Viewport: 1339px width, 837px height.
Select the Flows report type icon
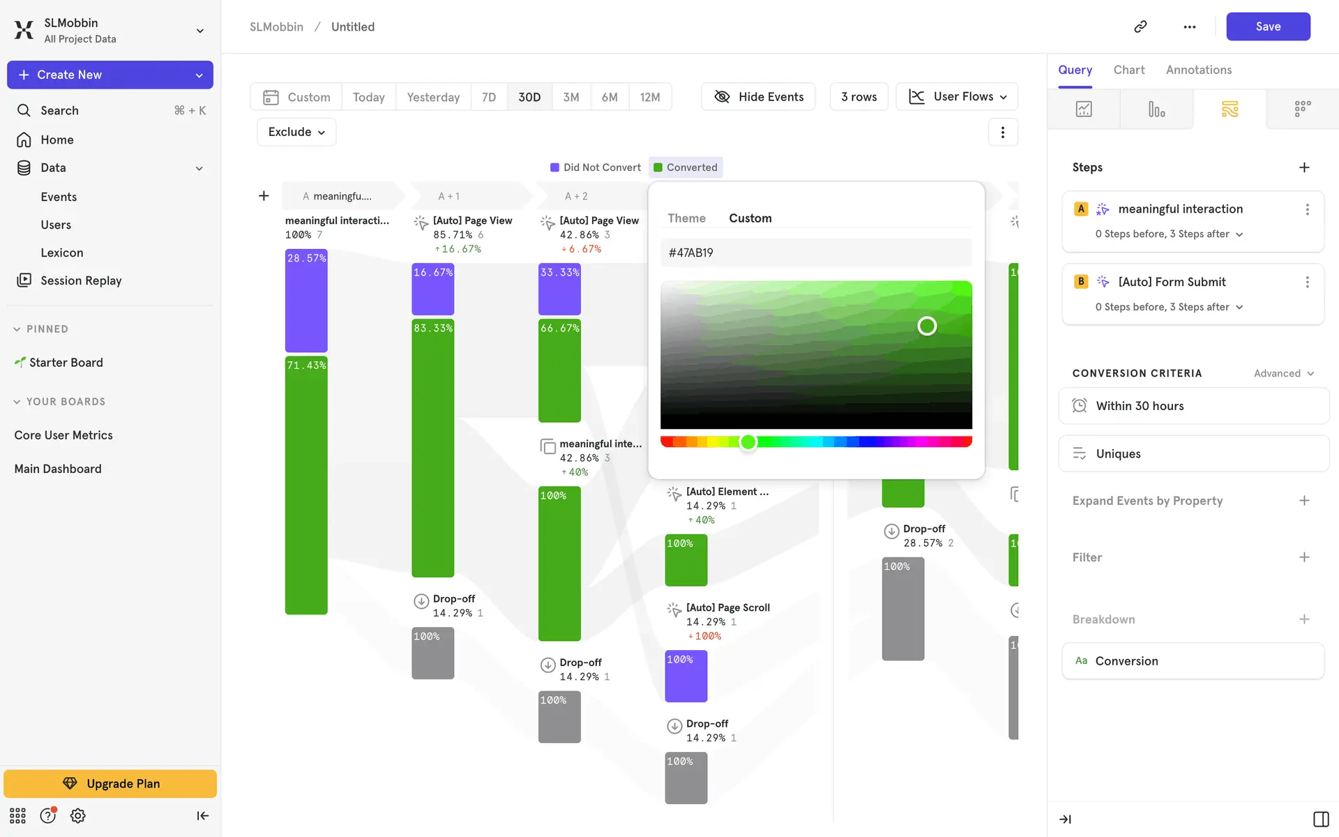point(1230,110)
